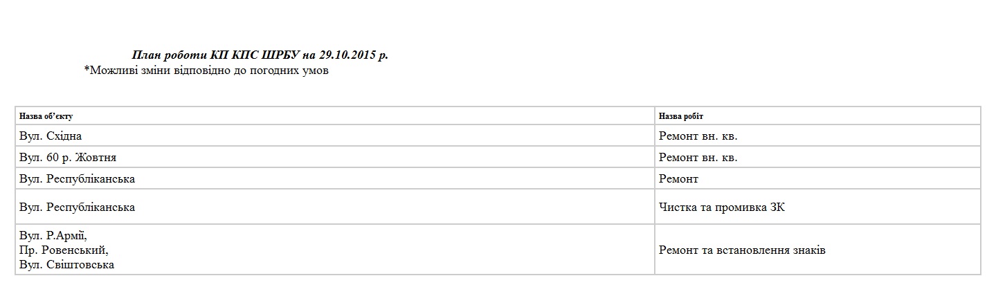Select the "Назва об'єкту" column header
Screen dimensions: 987x296
point(46,116)
